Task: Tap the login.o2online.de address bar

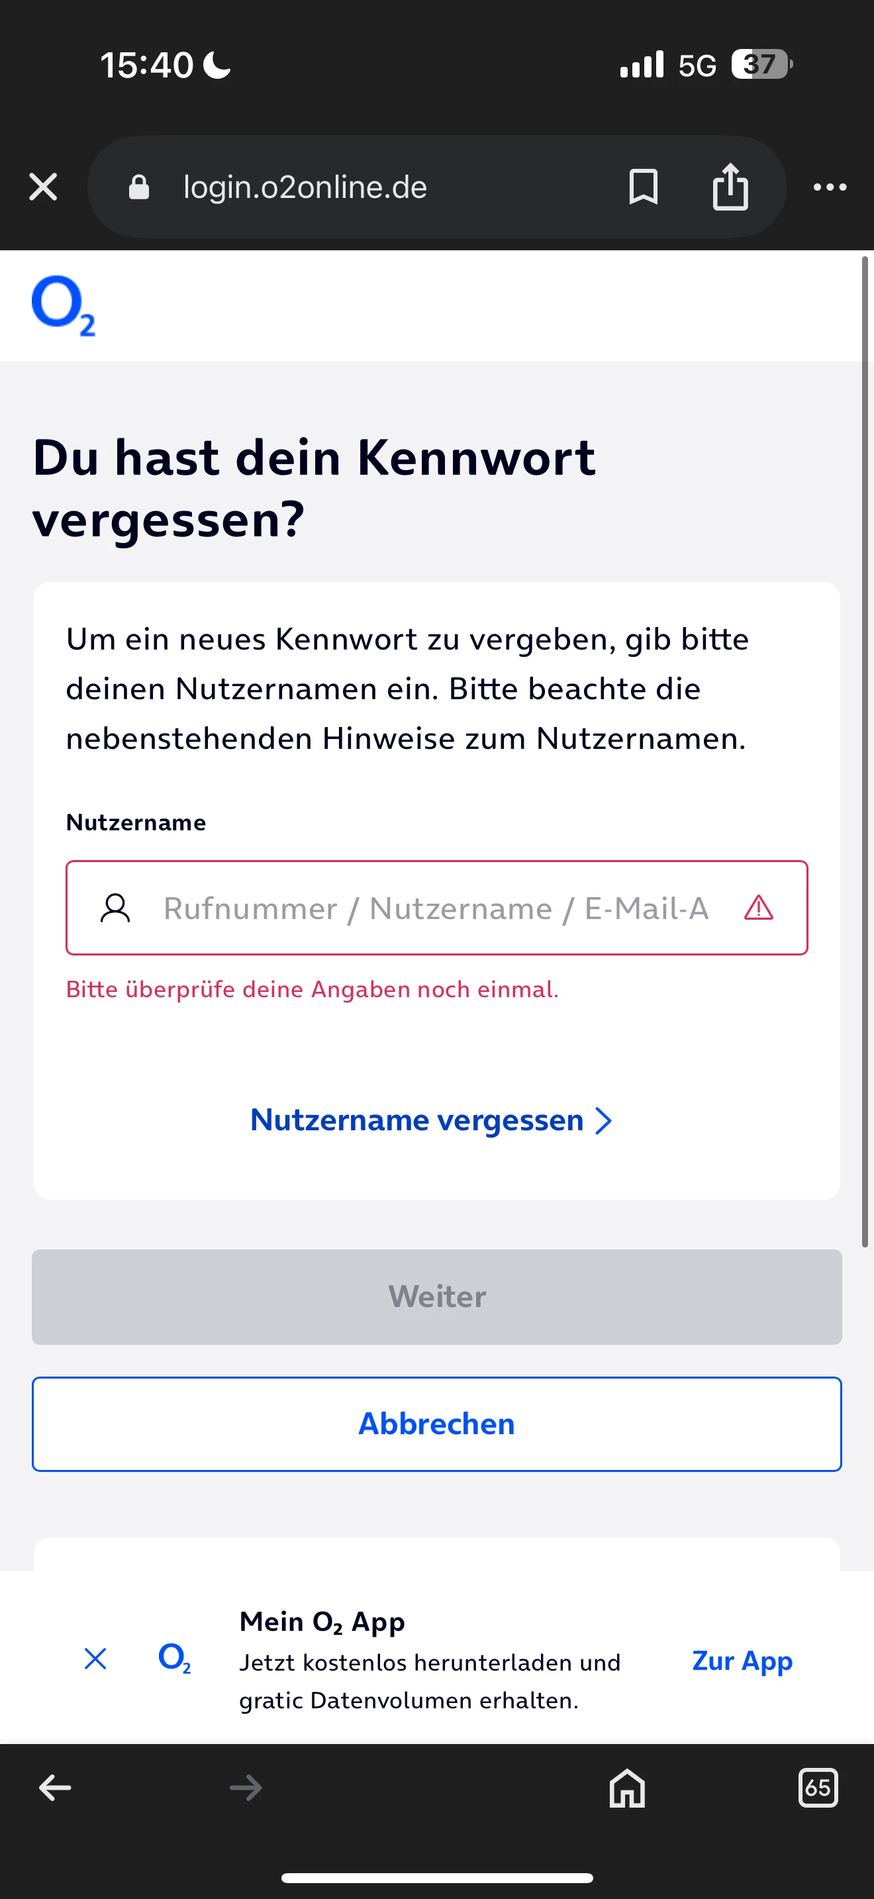Action: click(x=305, y=187)
